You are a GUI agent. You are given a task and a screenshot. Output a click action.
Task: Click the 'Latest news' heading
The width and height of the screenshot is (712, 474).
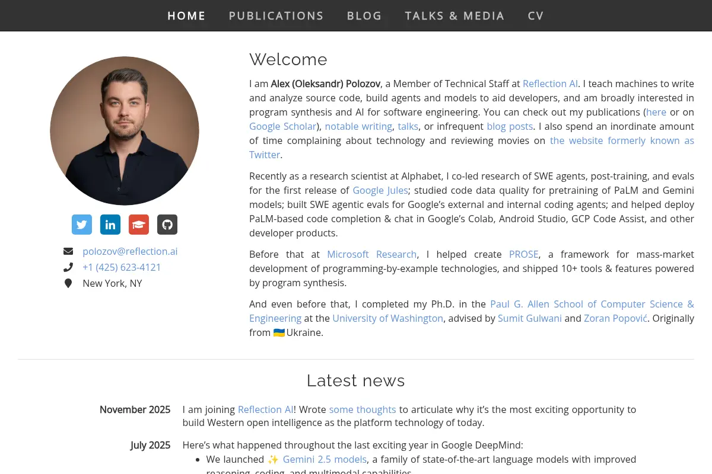click(x=356, y=380)
